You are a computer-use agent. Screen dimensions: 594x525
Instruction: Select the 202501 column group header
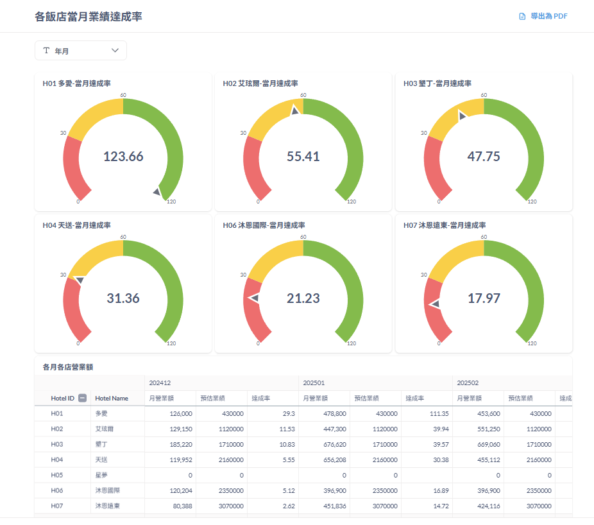coord(314,383)
